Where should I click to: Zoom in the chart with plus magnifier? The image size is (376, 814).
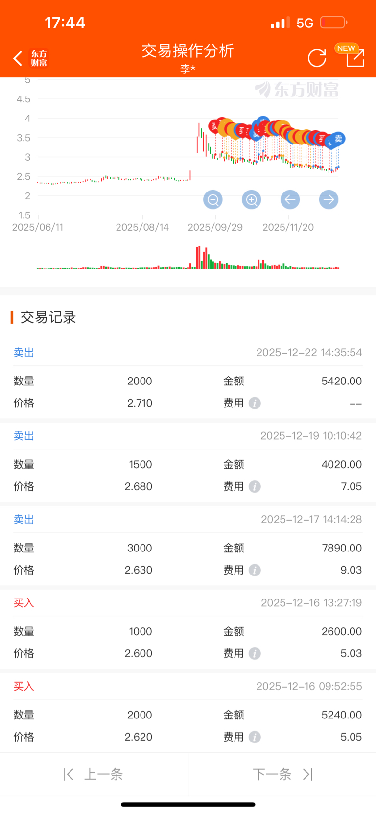click(x=252, y=200)
